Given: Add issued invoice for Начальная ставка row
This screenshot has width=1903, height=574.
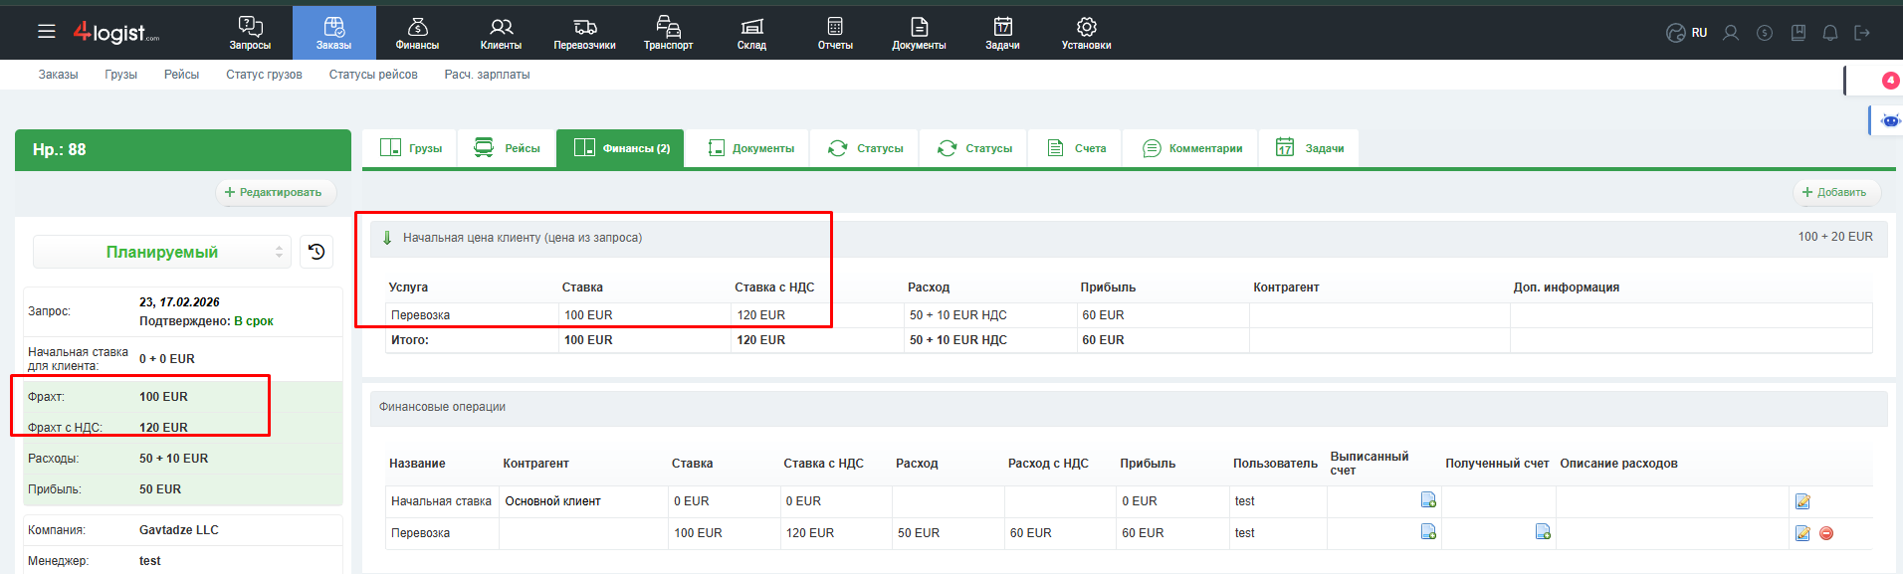Looking at the screenshot, I should pos(1428,500).
